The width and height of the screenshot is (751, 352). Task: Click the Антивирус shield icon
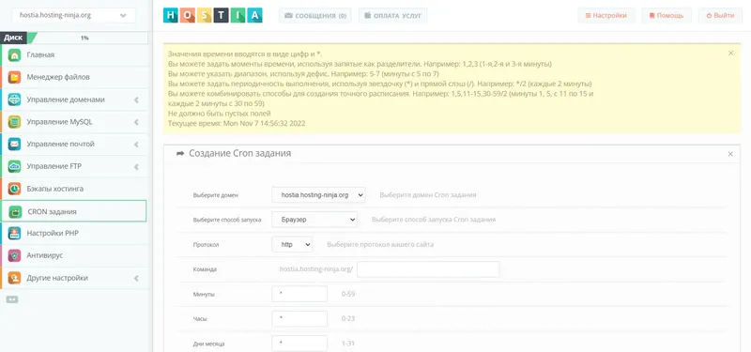point(14,255)
